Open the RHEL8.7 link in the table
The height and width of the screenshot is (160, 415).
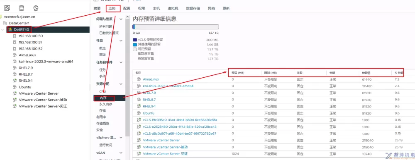pyautogui.click(x=149, y=100)
